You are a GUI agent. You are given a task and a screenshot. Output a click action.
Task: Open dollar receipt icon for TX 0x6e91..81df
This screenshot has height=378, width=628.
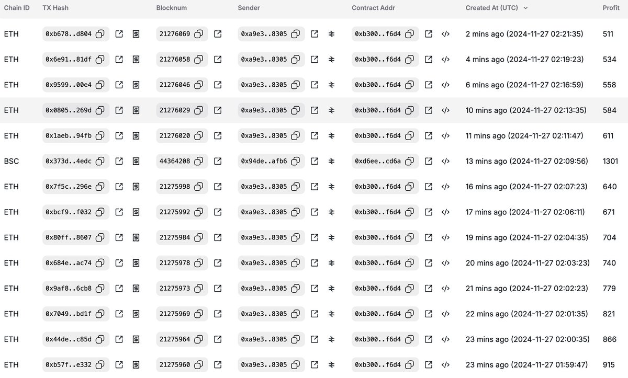tap(136, 60)
